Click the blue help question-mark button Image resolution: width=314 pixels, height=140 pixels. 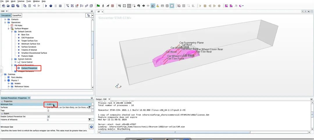click(x=91, y=127)
